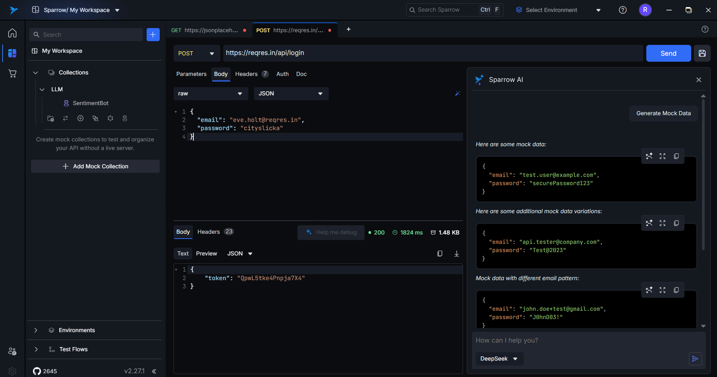
Task: Click the request URL field
Action: pyautogui.click(x=433, y=53)
